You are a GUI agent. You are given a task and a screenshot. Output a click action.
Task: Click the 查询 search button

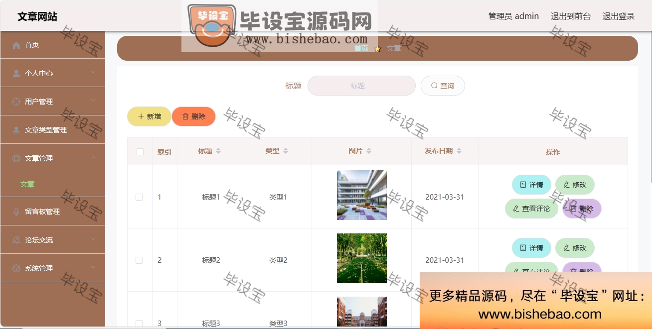443,86
